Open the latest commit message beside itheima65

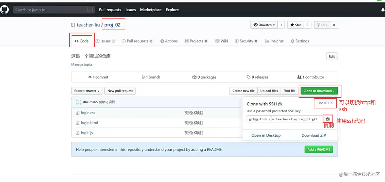tap(107, 102)
